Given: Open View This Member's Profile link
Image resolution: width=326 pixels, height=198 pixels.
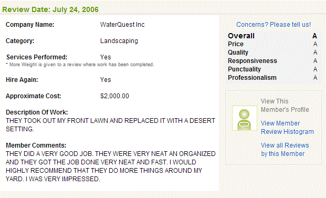Looking at the screenshot, I should 285,106.
